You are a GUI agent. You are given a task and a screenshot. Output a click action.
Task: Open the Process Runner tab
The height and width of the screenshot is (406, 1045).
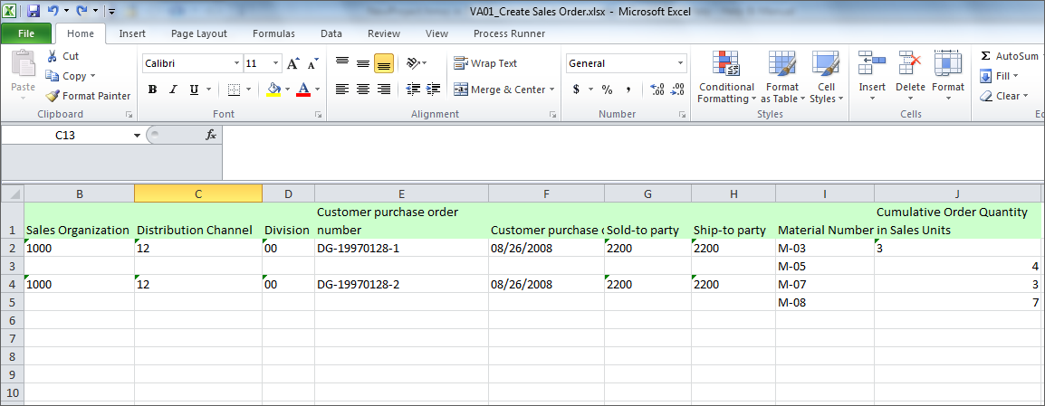(x=509, y=33)
